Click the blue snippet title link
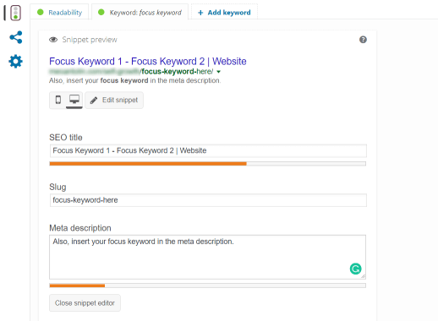This screenshot has width=438, height=321. pyautogui.click(x=148, y=61)
